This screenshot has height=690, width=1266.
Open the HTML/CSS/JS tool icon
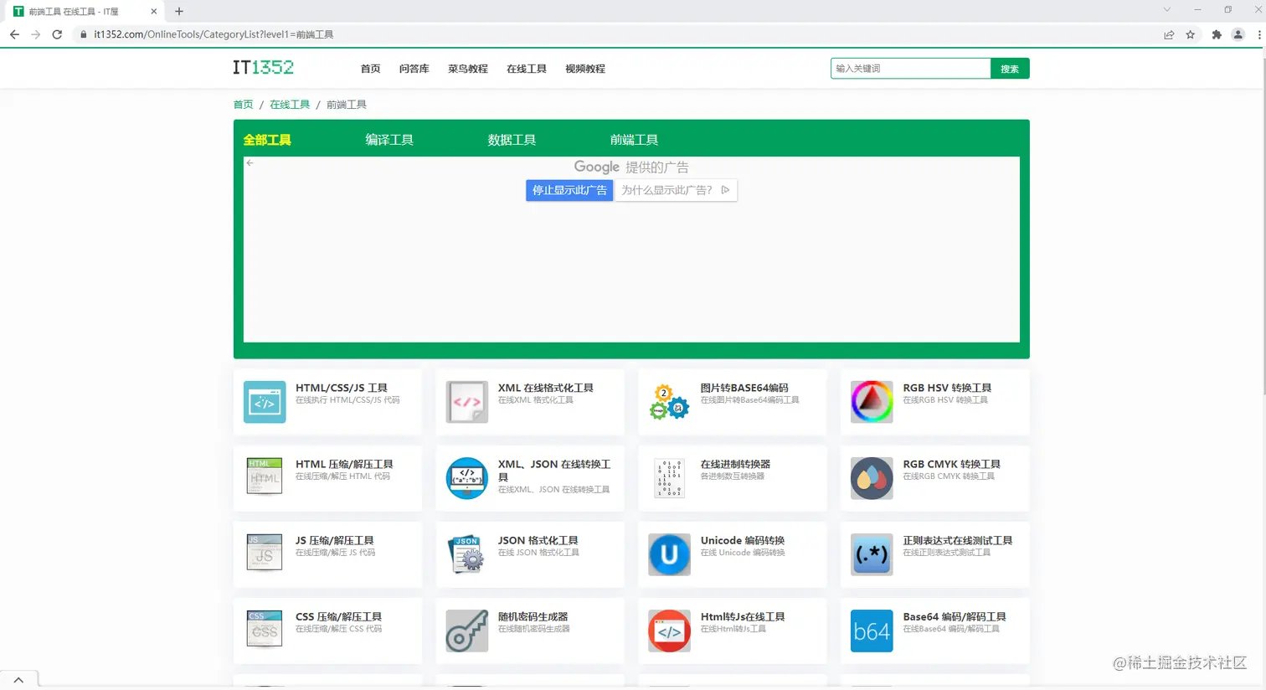pos(265,402)
